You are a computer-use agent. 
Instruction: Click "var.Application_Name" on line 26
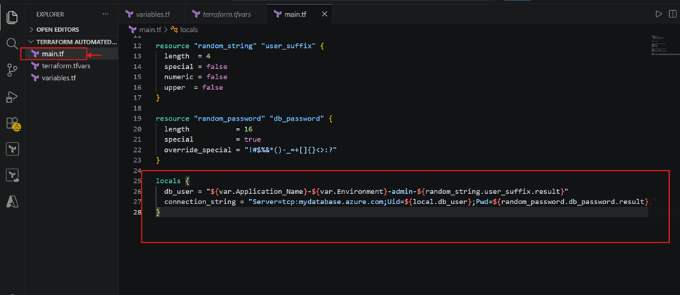point(262,191)
